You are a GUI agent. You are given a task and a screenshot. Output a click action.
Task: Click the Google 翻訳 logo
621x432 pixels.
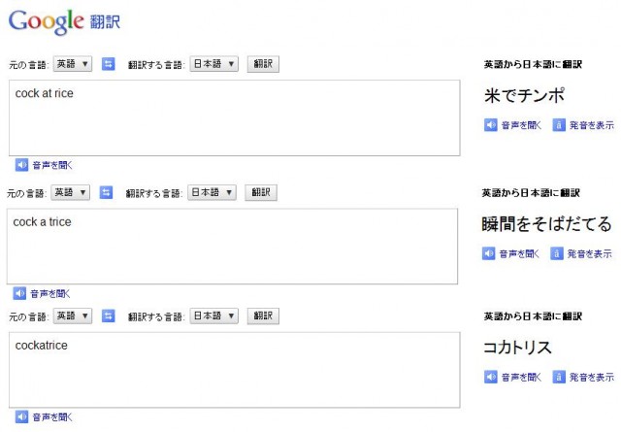(x=64, y=21)
